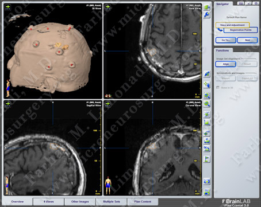Open the wrench settings tool
Image resolution: width=261 pixels, height=207 pixels.
point(207,14)
